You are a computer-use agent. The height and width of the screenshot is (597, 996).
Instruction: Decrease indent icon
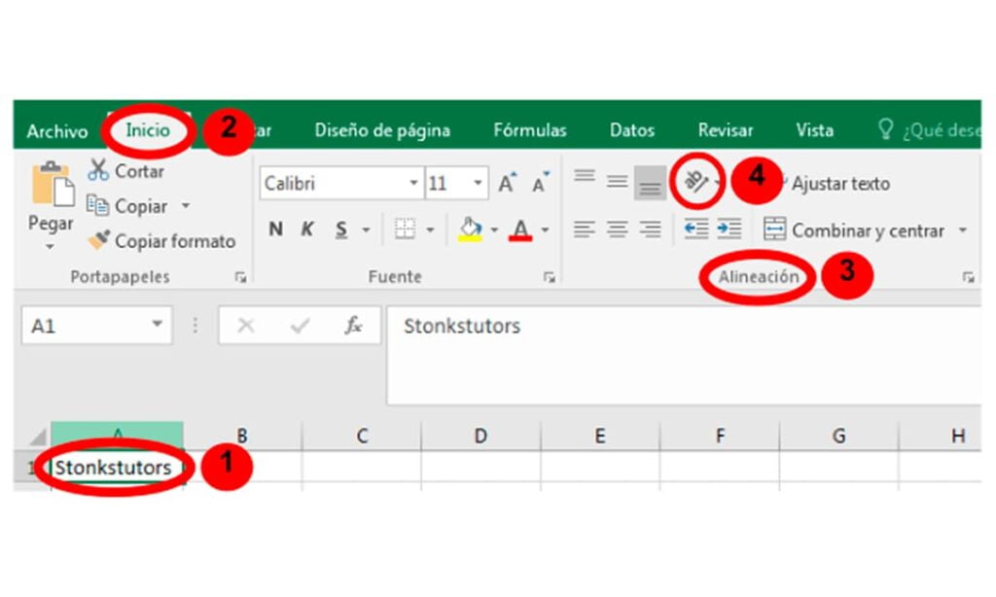click(x=696, y=229)
